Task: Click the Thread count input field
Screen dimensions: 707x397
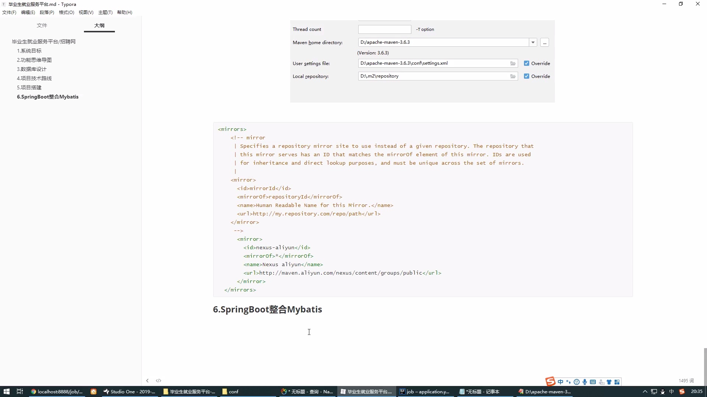Action: pyautogui.click(x=384, y=29)
